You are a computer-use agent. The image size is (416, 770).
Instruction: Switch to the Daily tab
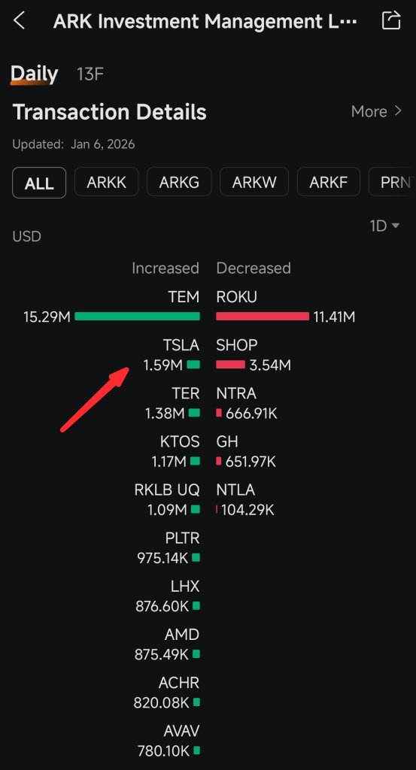tap(35, 74)
